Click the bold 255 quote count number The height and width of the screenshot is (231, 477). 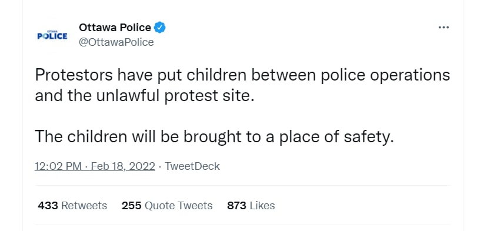click(131, 206)
